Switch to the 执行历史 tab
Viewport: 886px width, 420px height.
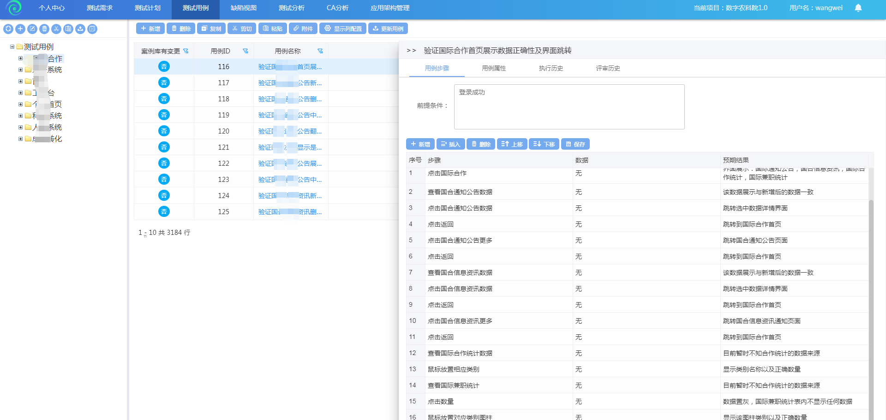551,68
